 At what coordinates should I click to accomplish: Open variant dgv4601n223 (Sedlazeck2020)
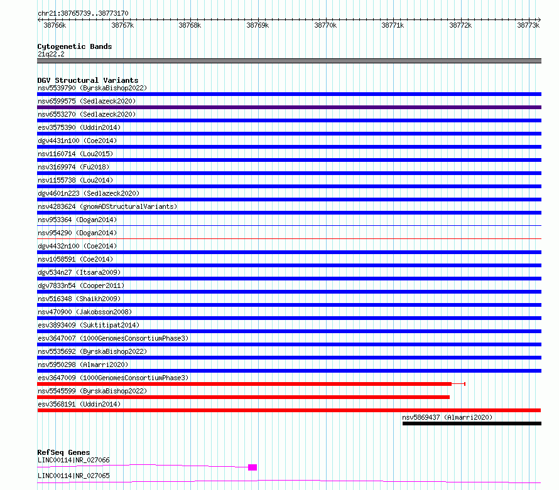[89, 193]
